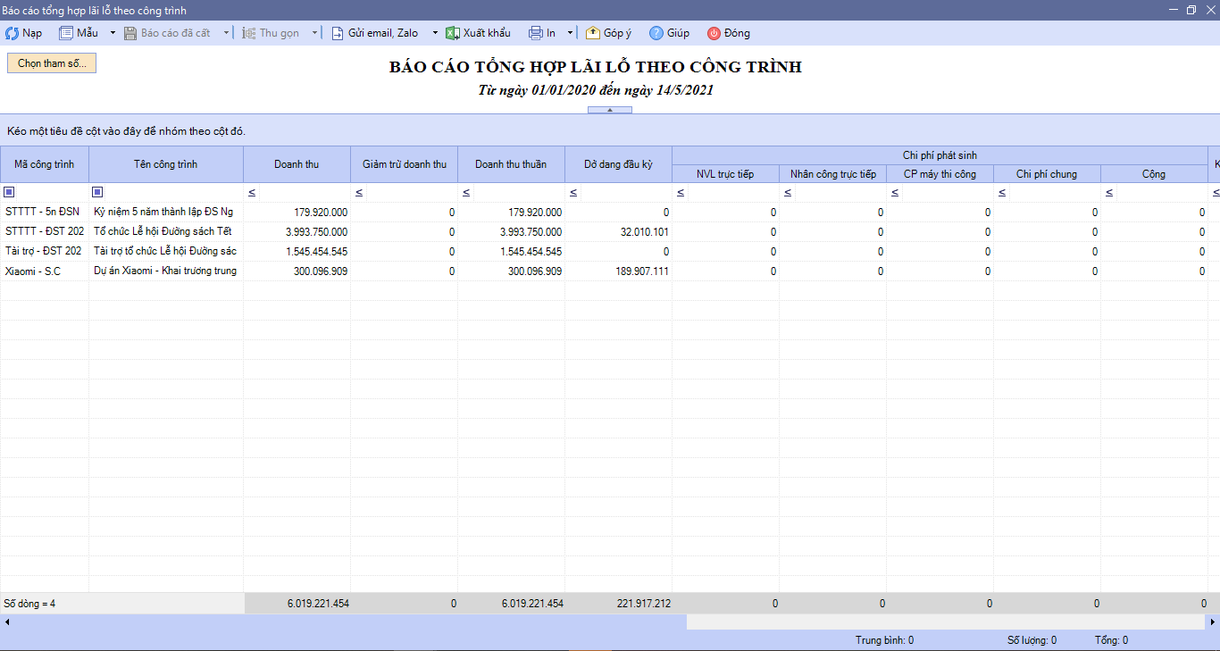The image size is (1220, 651).
Task: Click the Thu gọn collapse icon
Action: point(249,33)
